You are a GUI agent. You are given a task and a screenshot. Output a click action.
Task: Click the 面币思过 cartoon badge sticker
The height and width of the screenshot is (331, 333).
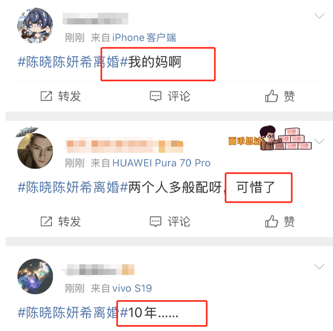[x=270, y=138]
